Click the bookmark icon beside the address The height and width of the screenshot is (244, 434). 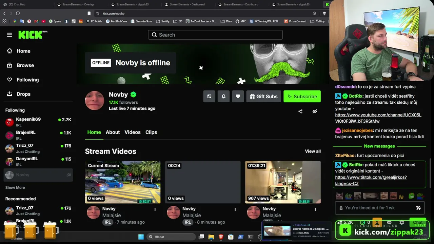[x=89, y=14]
